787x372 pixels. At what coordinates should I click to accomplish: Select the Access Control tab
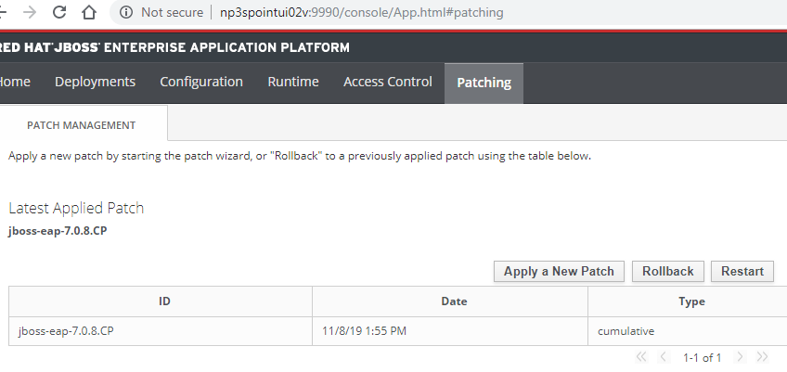(388, 82)
